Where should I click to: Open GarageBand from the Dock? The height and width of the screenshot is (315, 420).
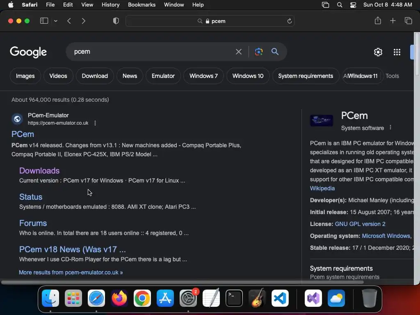pos(257,298)
